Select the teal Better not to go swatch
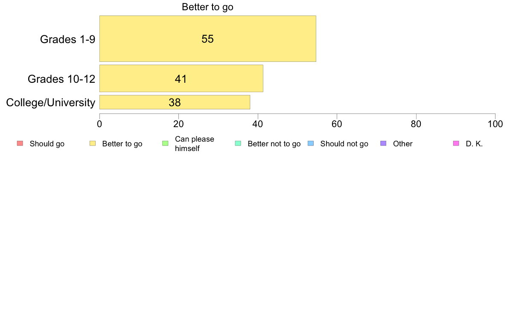The height and width of the screenshot is (314, 507). [x=238, y=144]
